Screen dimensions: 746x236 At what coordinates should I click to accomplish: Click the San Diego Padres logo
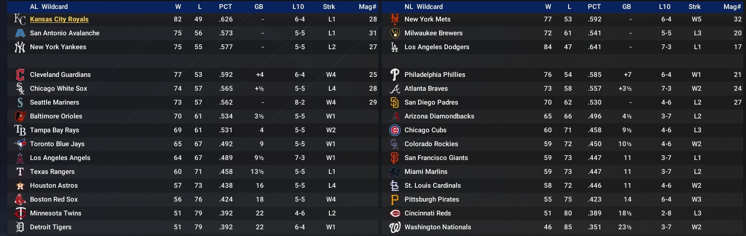[x=395, y=102]
